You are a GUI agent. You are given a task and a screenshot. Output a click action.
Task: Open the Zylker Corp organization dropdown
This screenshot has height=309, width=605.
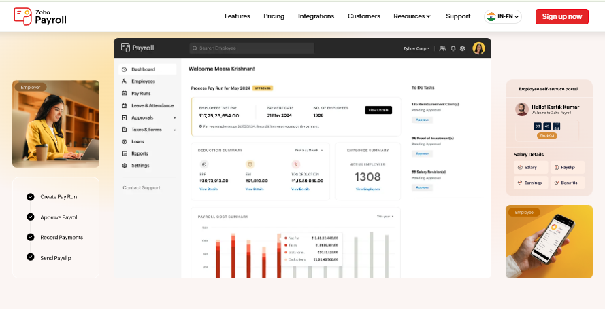416,48
